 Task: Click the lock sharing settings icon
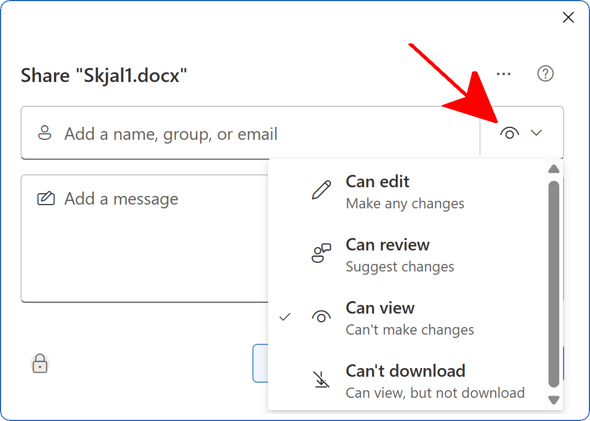[x=40, y=364]
